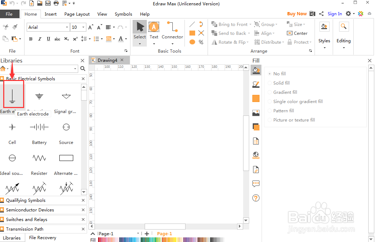Screen dimensions: 375x242
Task: Apply underline formatting
Action: pos(49,39)
